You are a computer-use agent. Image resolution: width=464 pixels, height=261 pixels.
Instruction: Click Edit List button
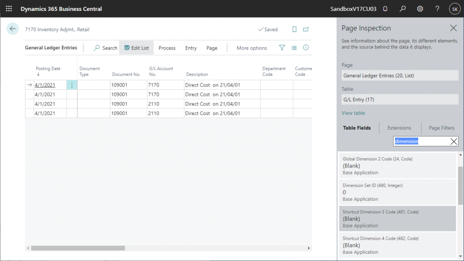click(x=136, y=48)
